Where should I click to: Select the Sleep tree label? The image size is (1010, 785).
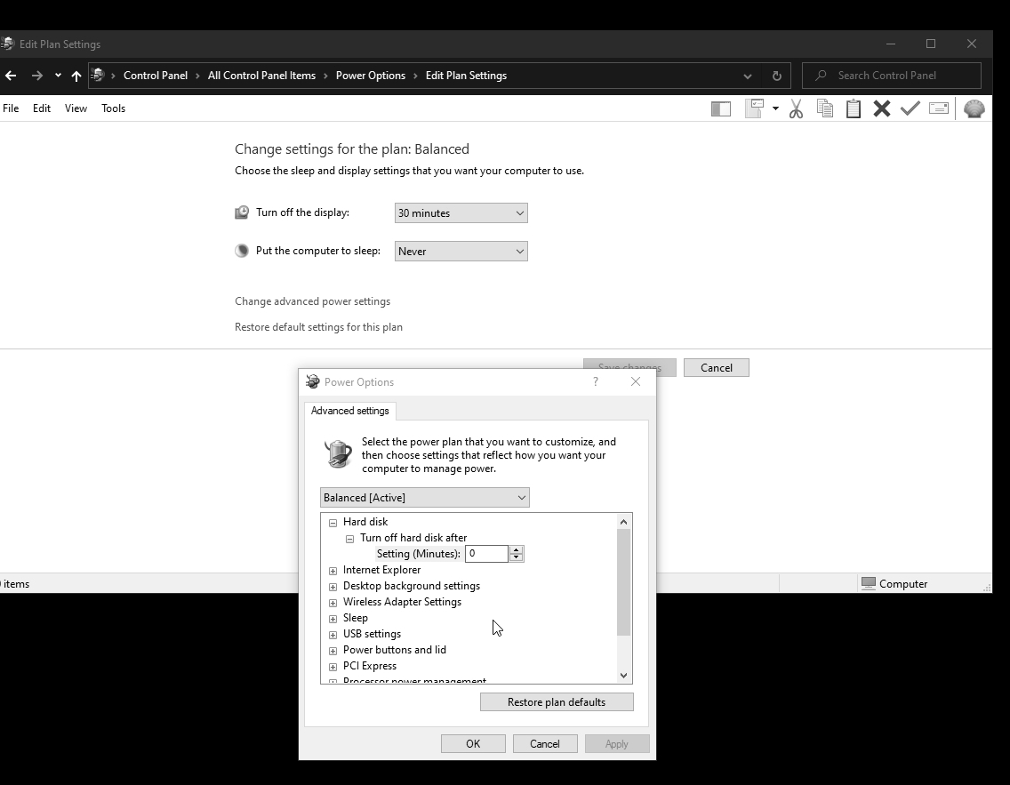click(x=355, y=618)
